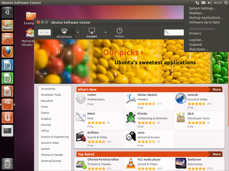This screenshot has width=229, height=171.
Task: Click the IDLE application icon
Action: [x=181, y=117]
